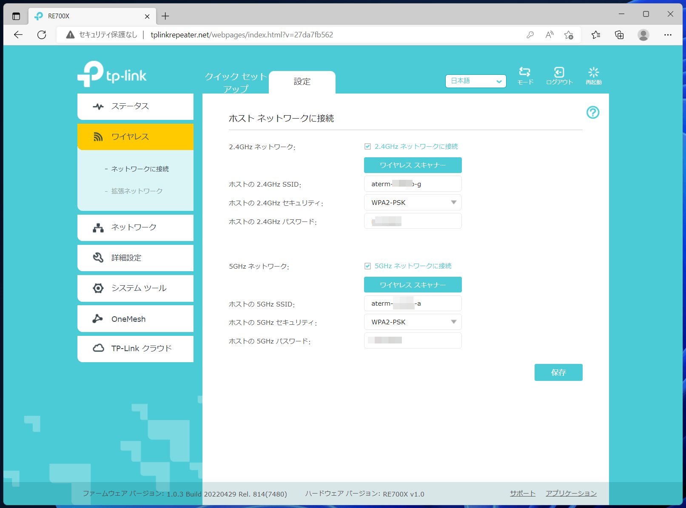Screen dimensions: 686x508
Task: Click the host 5GHz SSID input field
Action: 413,304
